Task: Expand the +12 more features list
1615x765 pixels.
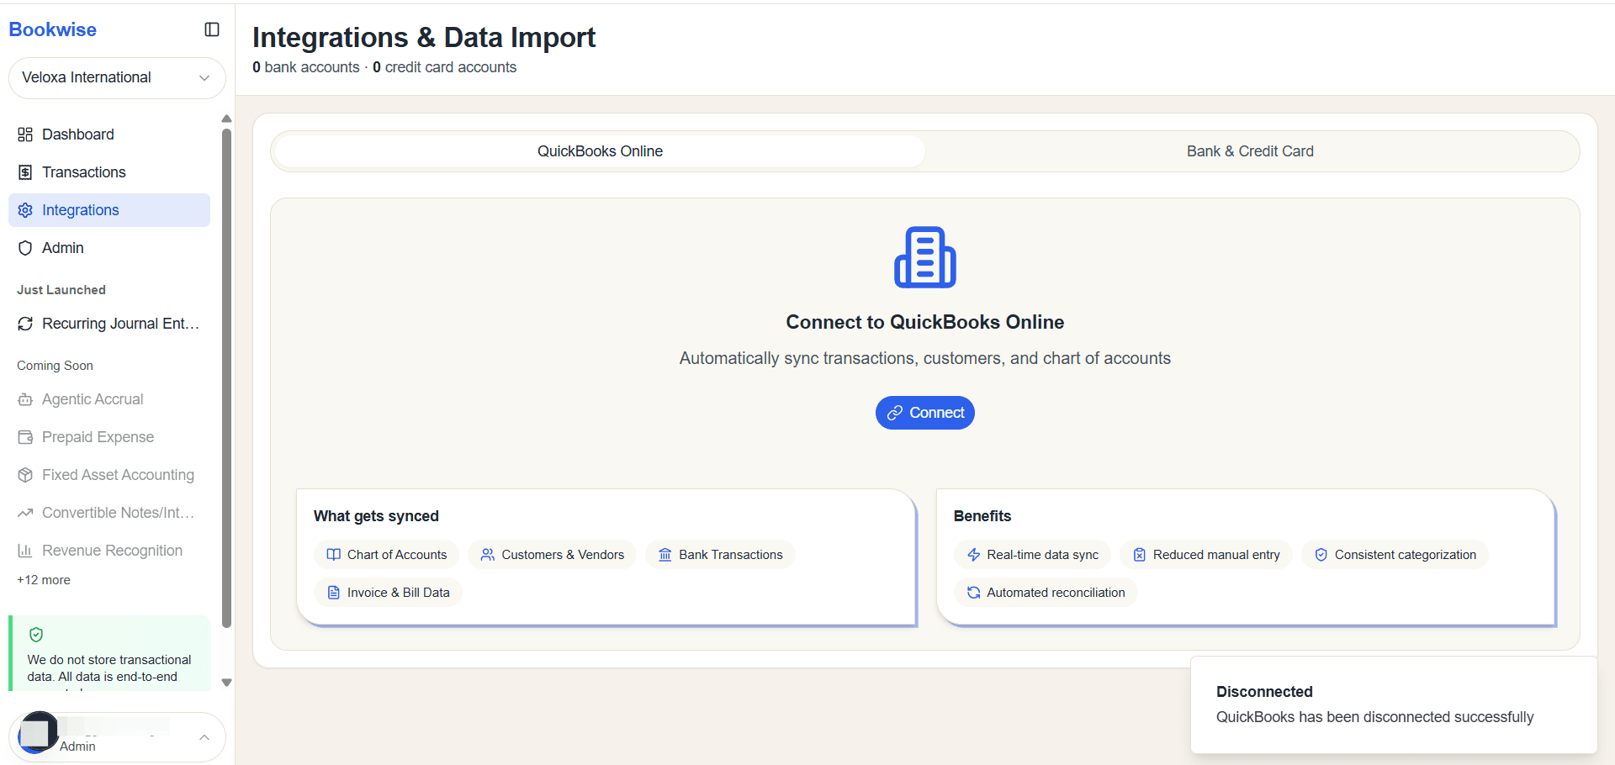Action: click(x=44, y=580)
